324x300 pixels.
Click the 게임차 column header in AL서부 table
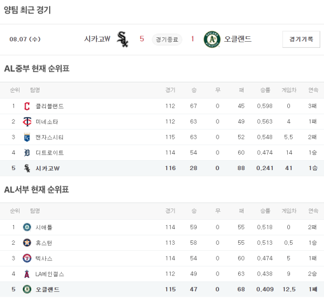(288, 211)
